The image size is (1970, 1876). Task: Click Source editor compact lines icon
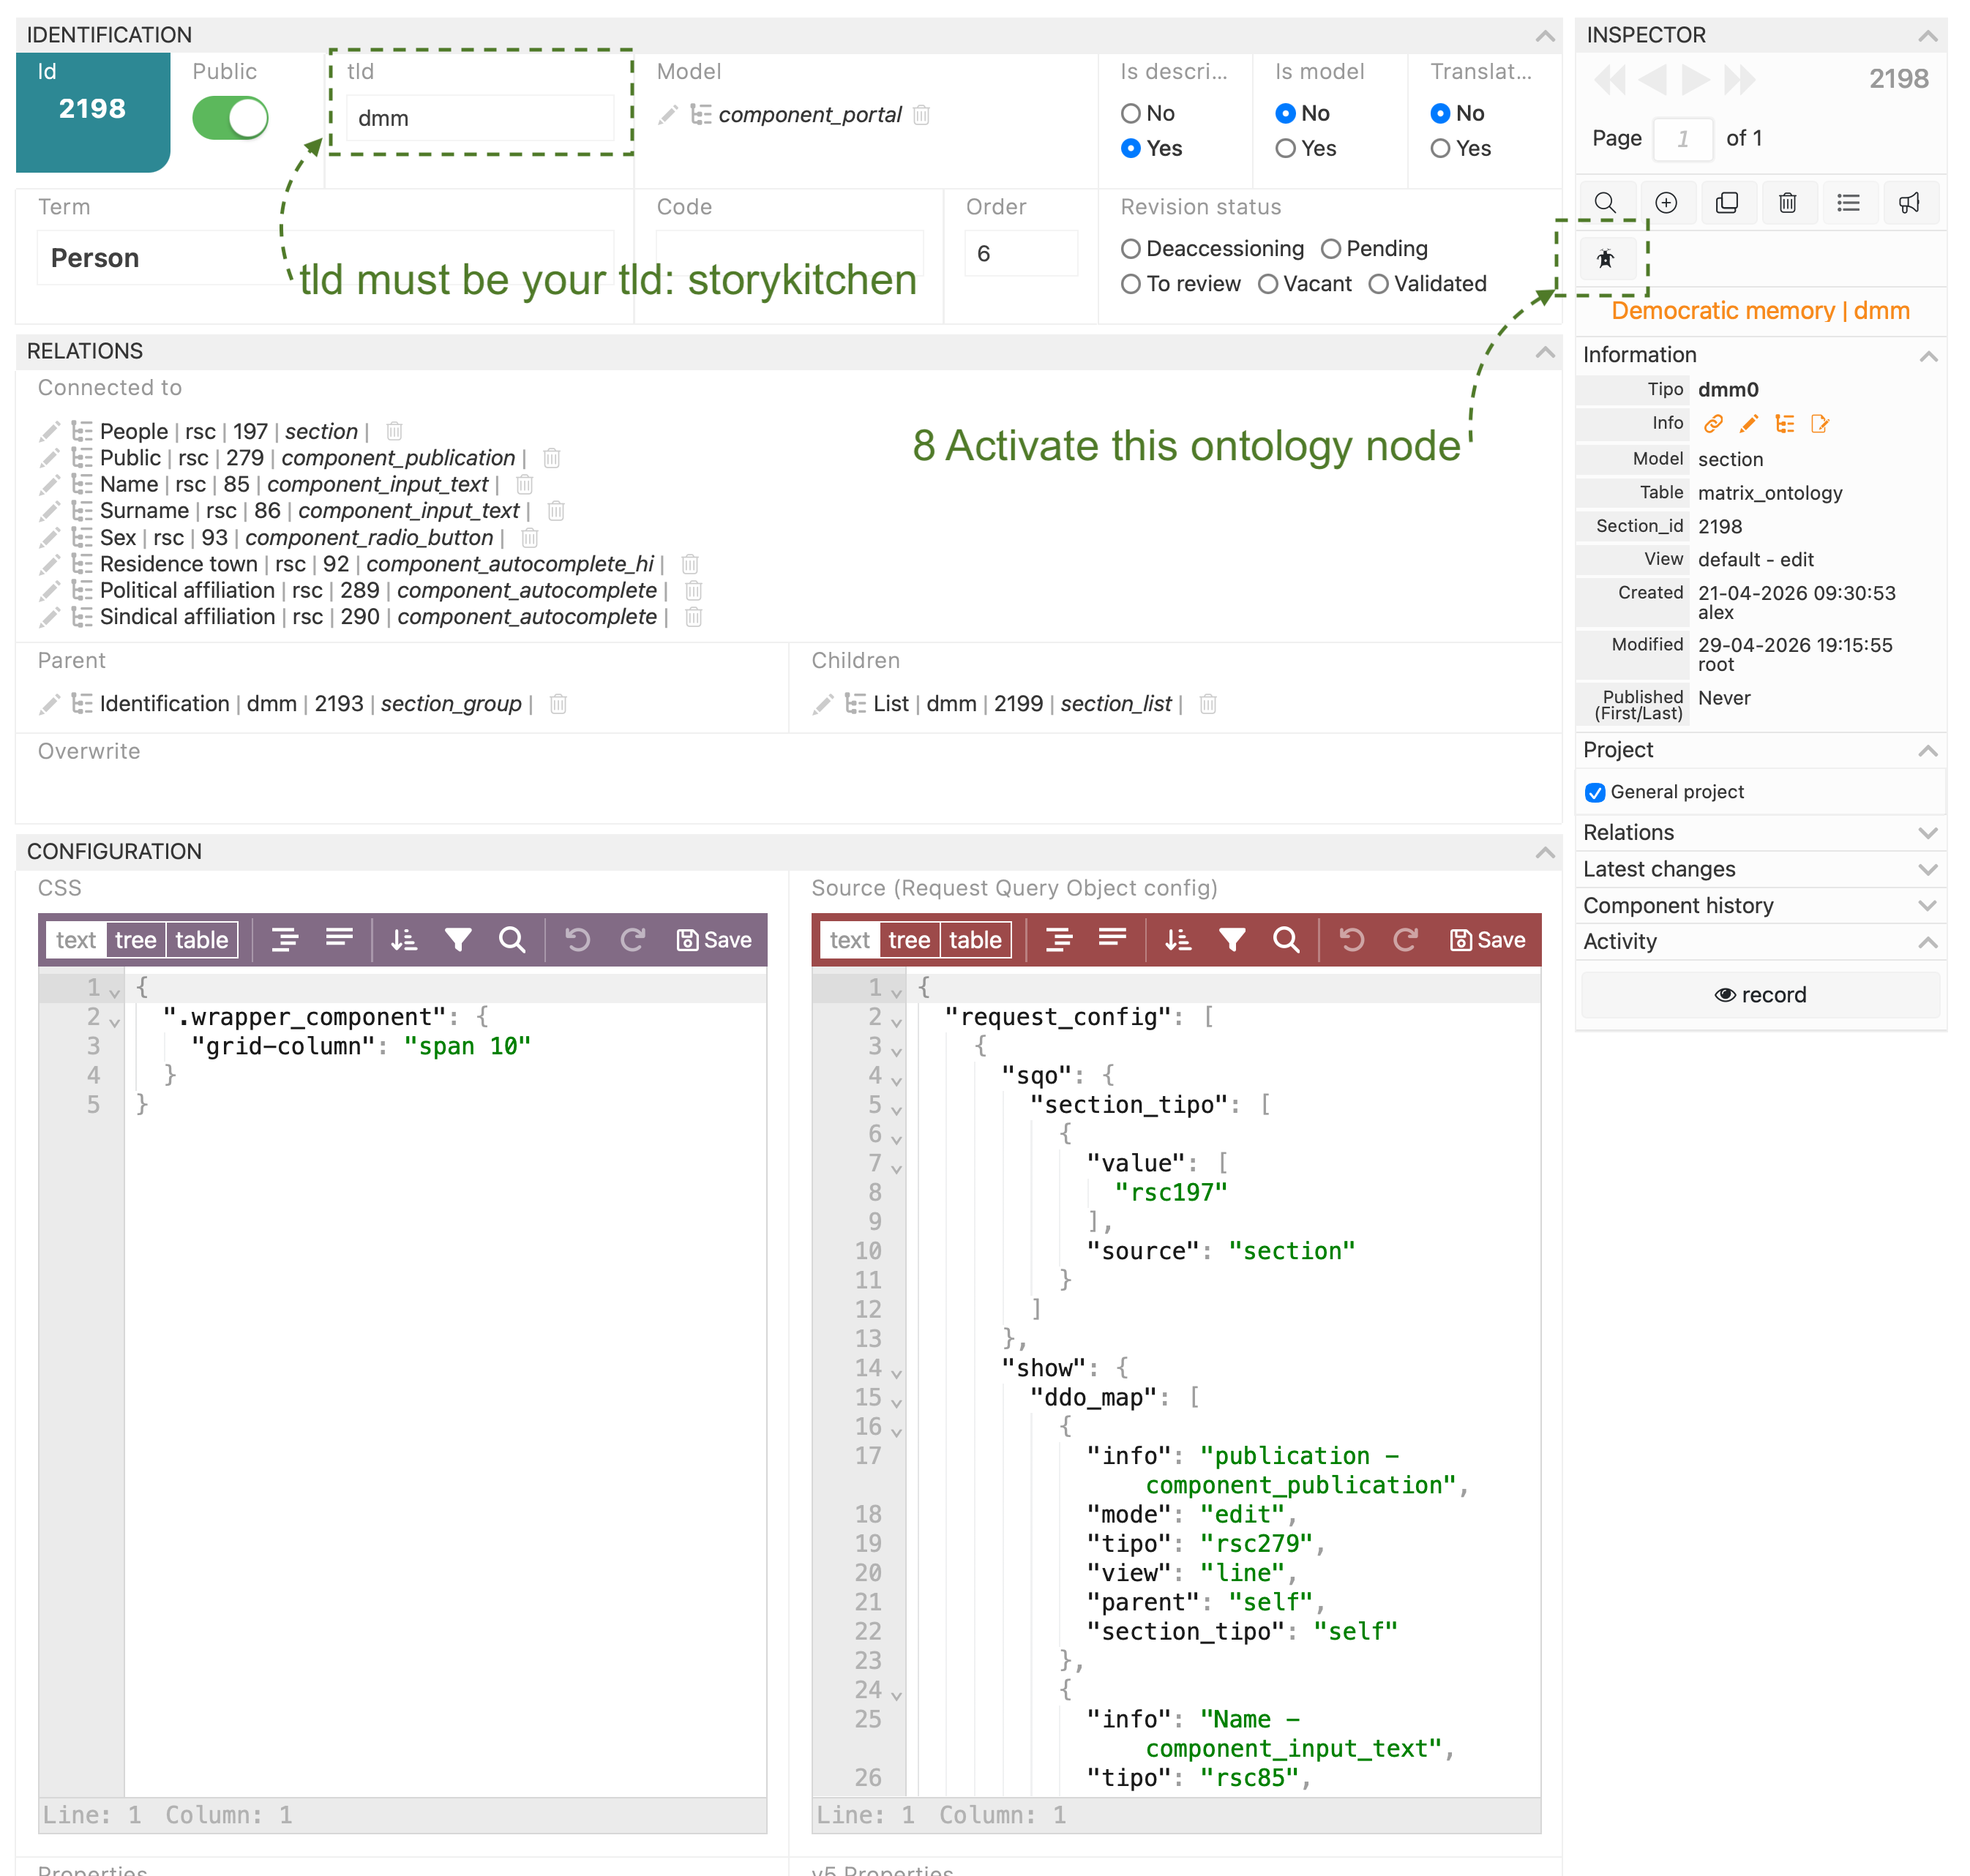click(x=1113, y=938)
